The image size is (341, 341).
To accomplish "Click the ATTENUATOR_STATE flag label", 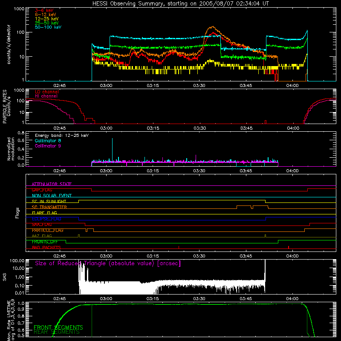I will (x=52, y=184).
